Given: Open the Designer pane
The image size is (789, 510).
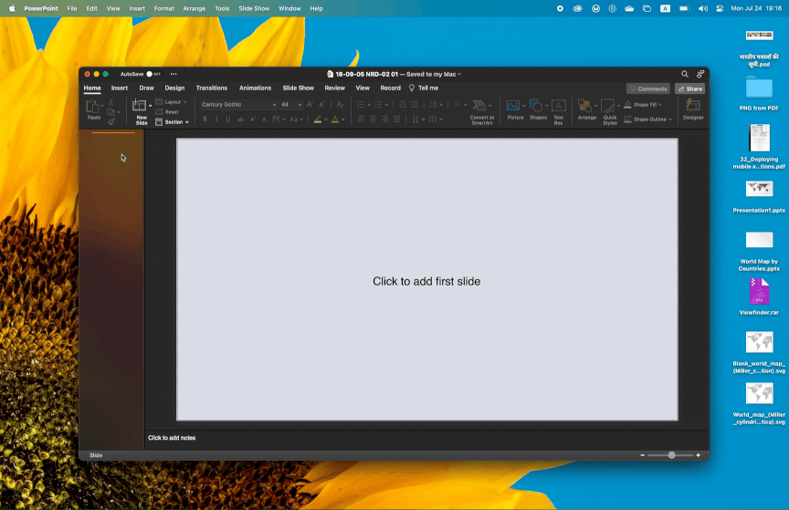Looking at the screenshot, I should 693,107.
